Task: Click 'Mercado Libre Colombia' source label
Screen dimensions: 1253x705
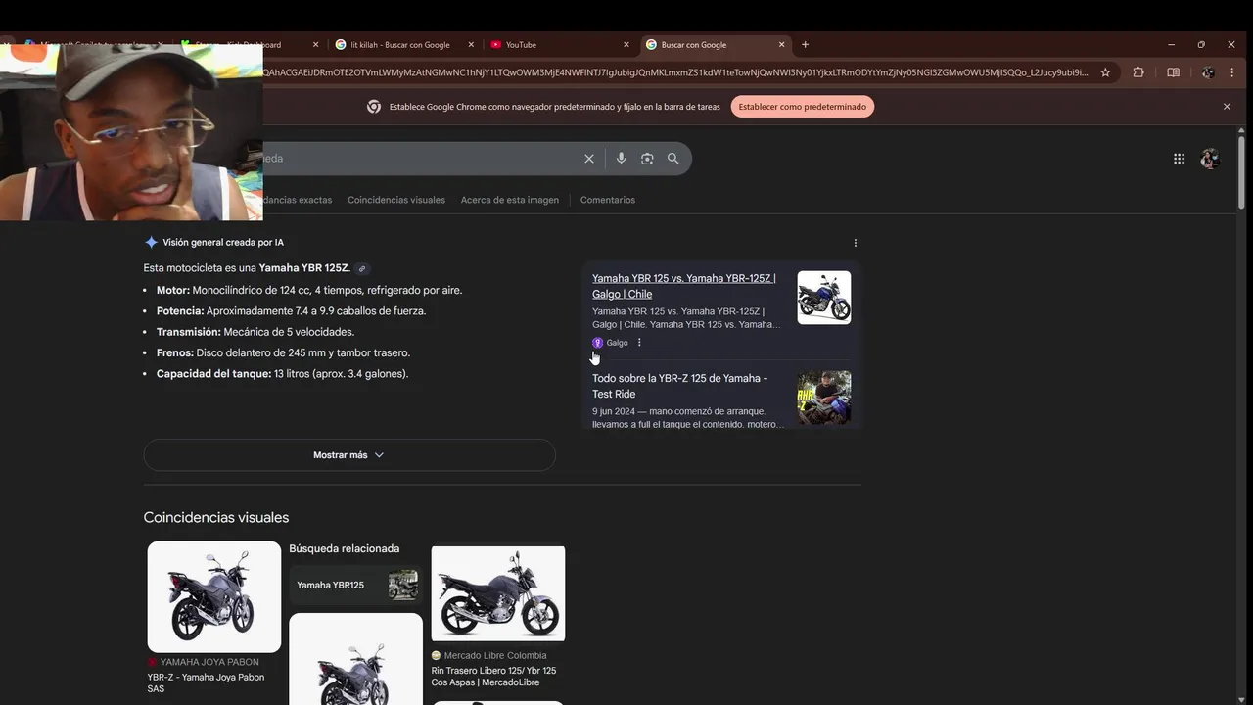Action: (x=495, y=656)
